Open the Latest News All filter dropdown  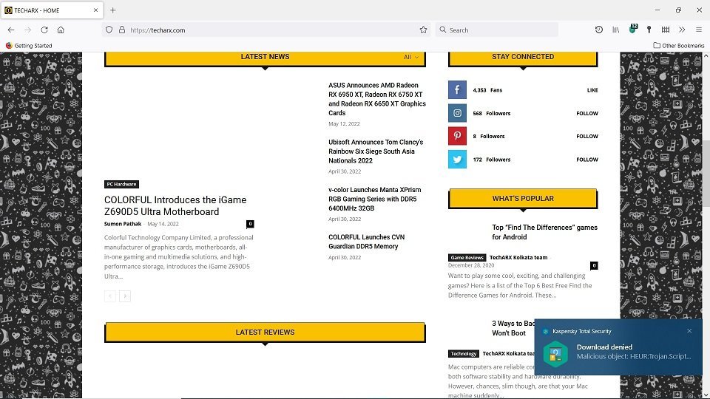410,57
